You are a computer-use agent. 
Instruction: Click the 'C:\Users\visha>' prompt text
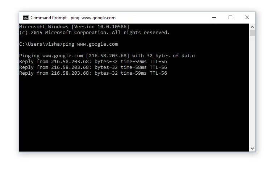pos(41,44)
